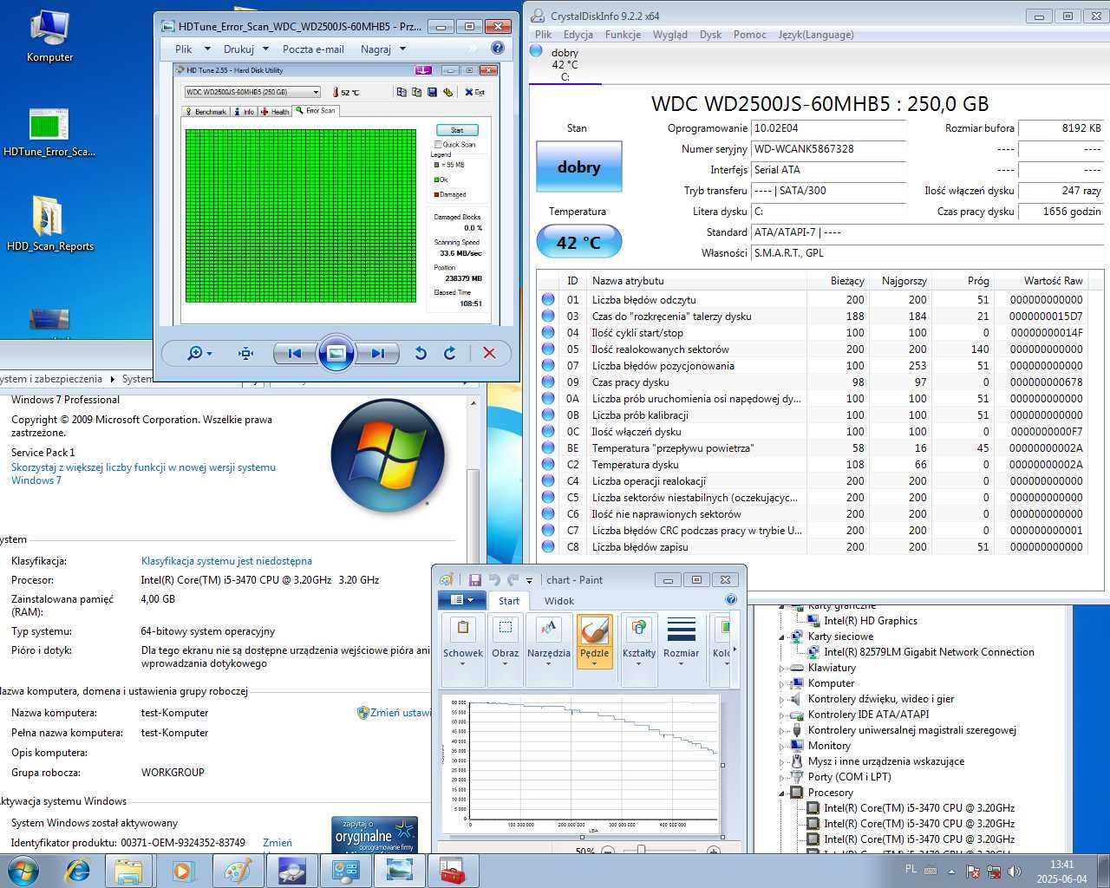Open Skorzystaj z większej liczby funkcji link

143,473
